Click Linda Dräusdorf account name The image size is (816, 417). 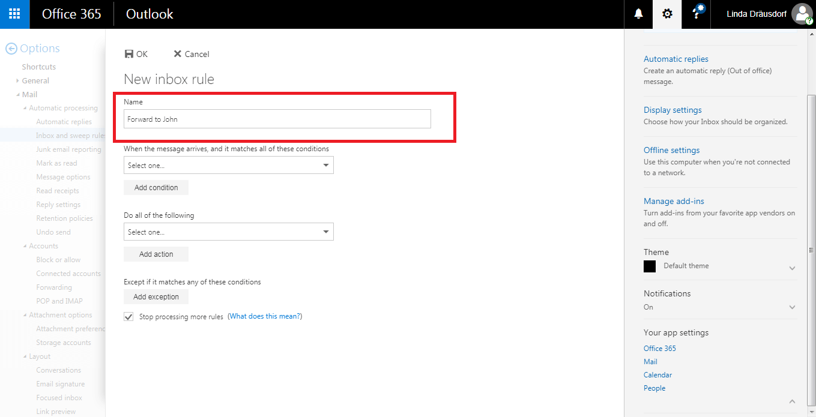(x=757, y=14)
